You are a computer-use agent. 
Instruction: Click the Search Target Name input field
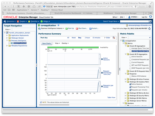click(134, 21)
